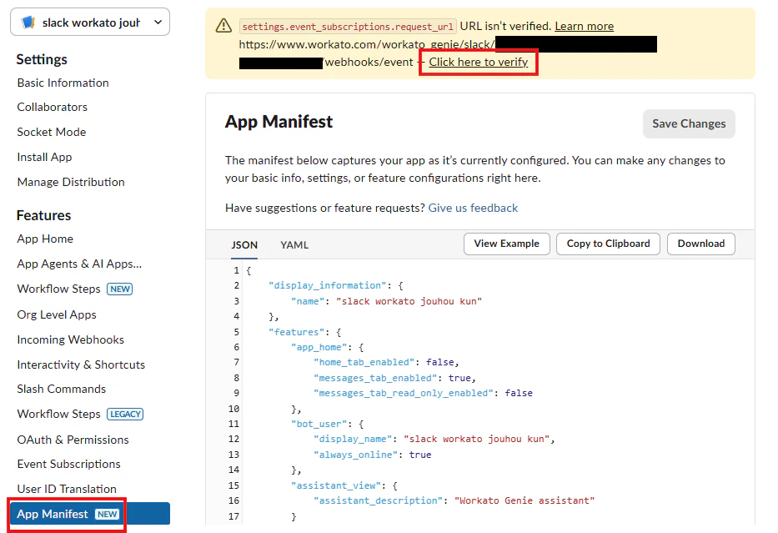
Task: Follow the Give us feedback link
Action: [473, 208]
